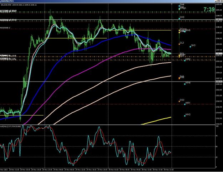Select the yellow trendline near 2013.80
The width and height of the screenshot is (223, 172).
22,115
